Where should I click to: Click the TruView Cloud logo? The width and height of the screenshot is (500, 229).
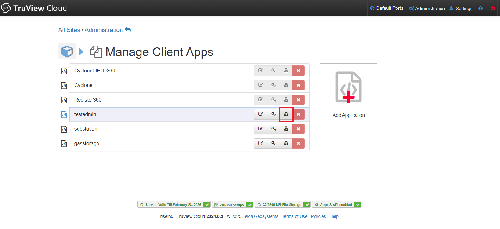coord(34,8)
